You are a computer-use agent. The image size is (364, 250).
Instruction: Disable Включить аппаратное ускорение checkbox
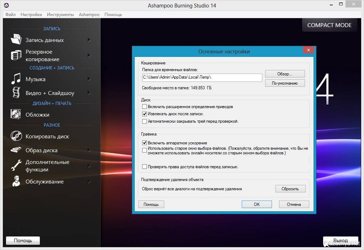(144, 143)
